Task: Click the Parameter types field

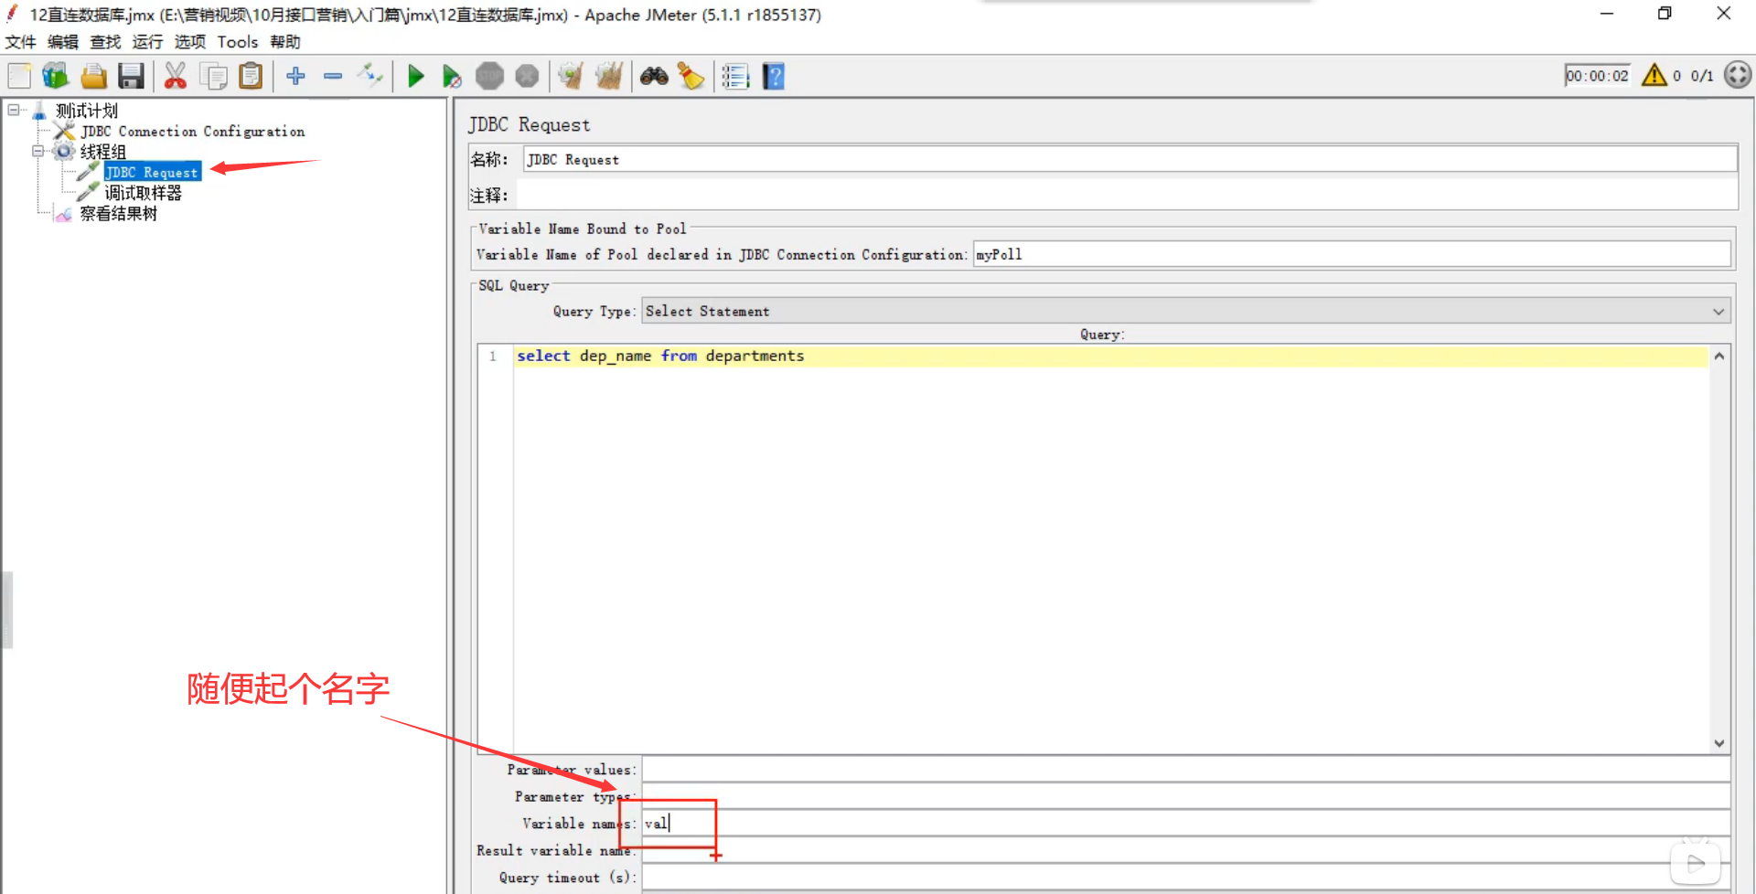Action: (1185, 796)
